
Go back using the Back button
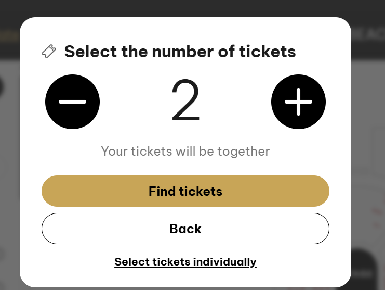point(185,229)
